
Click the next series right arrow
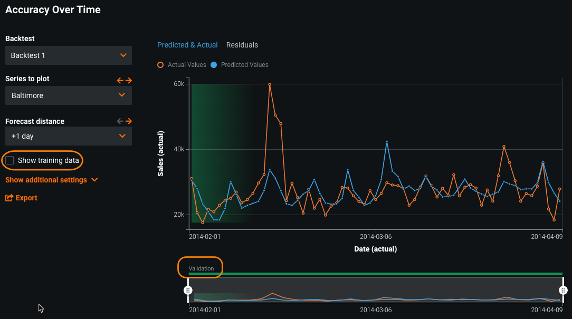(x=128, y=80)
